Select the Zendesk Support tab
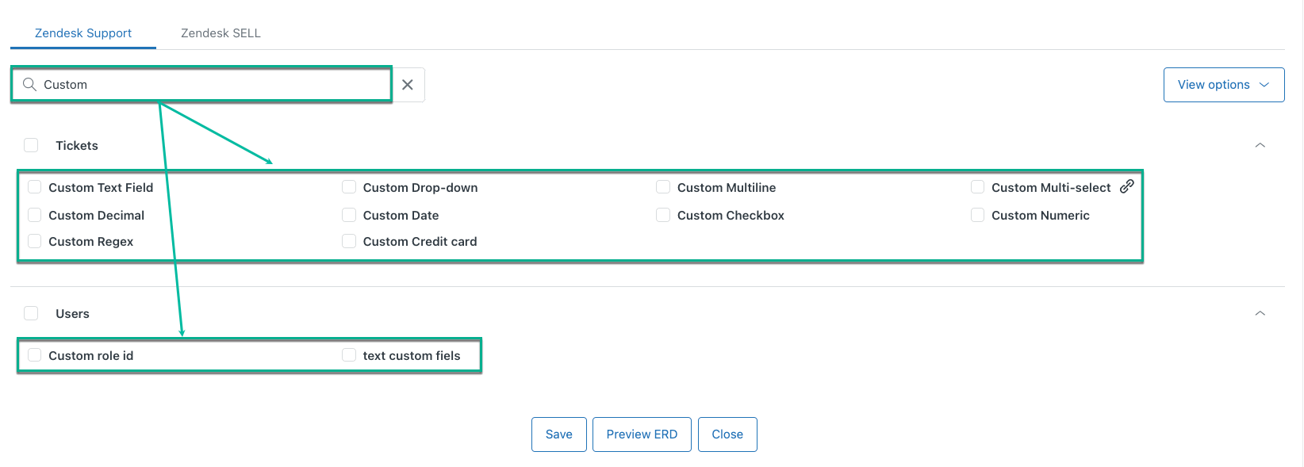The height and width of the screenshot is (467, 1304). (x=83, y=33)
